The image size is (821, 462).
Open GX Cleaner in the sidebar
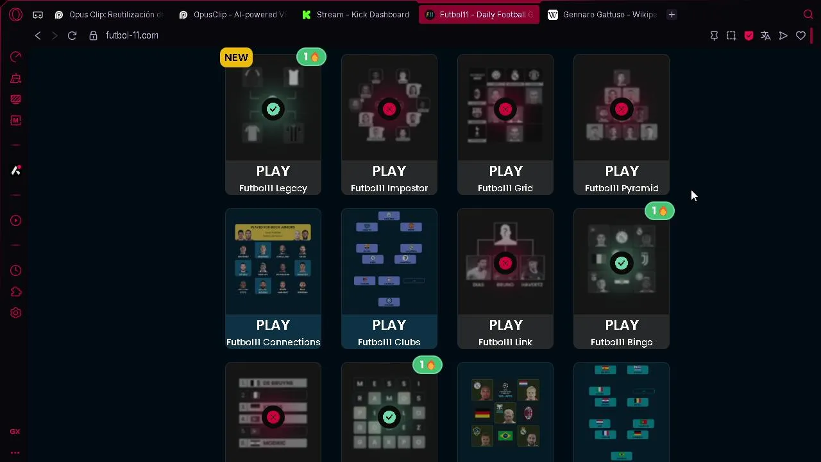(x=16, y=78)
